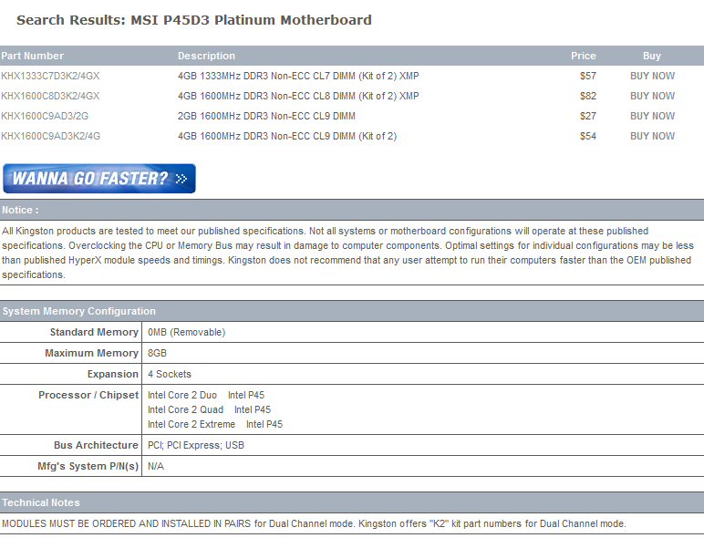Click the WANNA GO FASTER? banner
Image resolution: width=704 pixels, height=538 pixels.
click(x=99, y=179)
